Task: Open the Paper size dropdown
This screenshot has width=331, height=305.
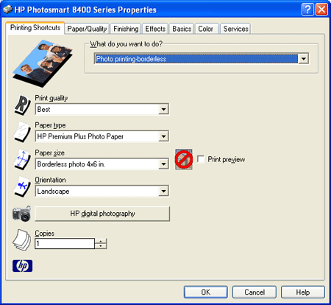Action: click(163, 164)
